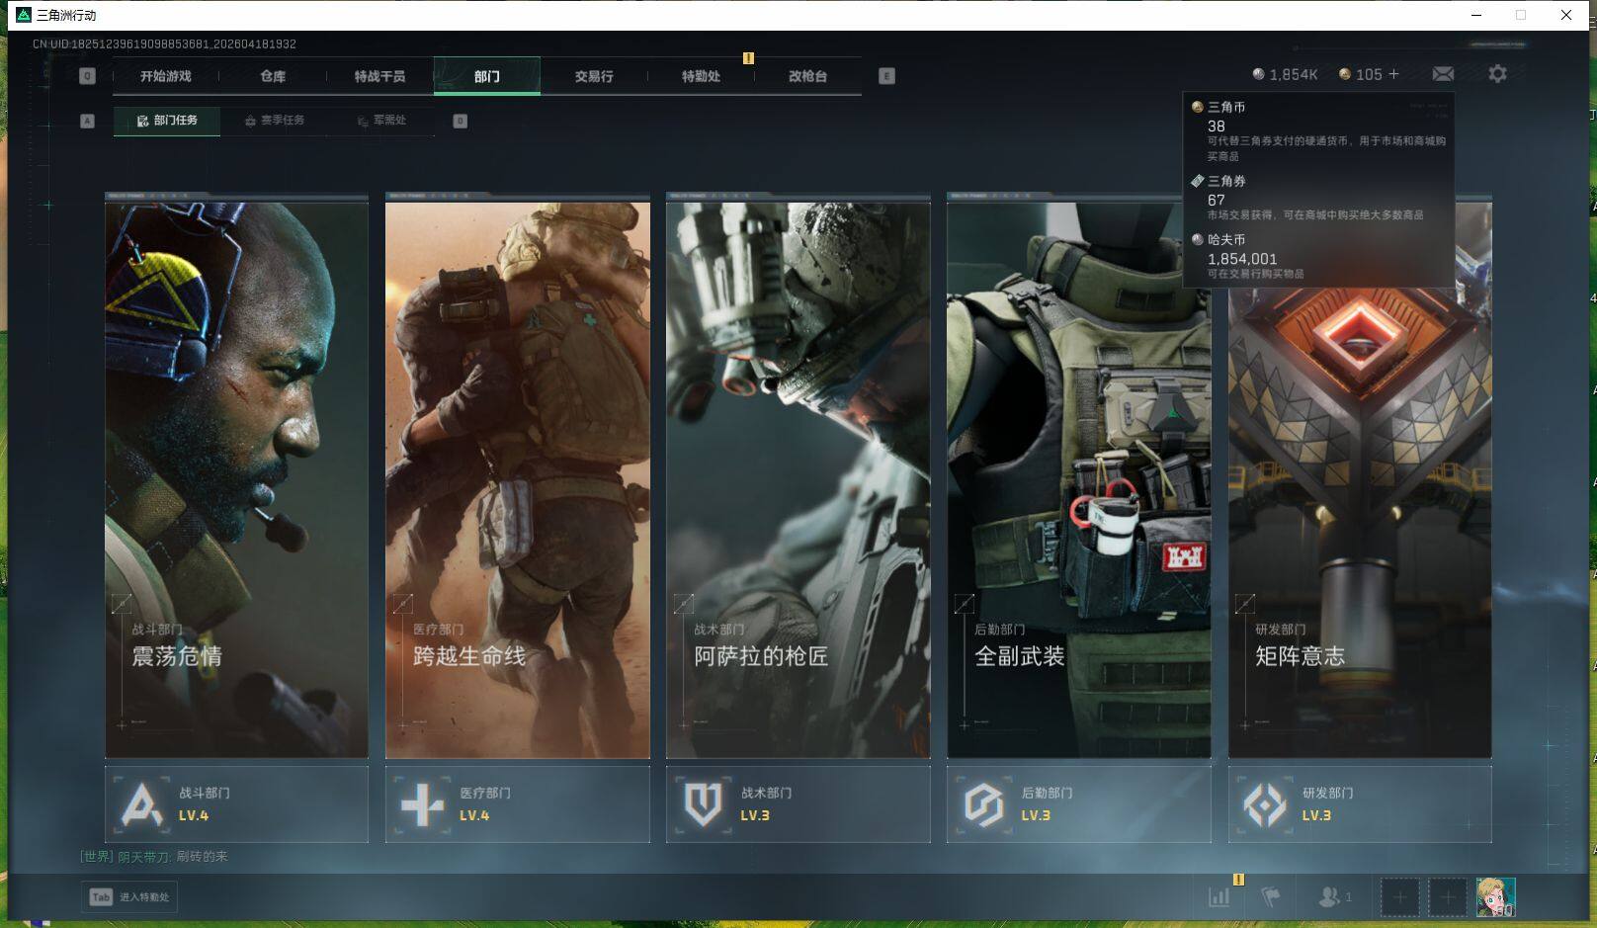Select the 军需处 sub-tab
1597x928 pixels.
382,121
